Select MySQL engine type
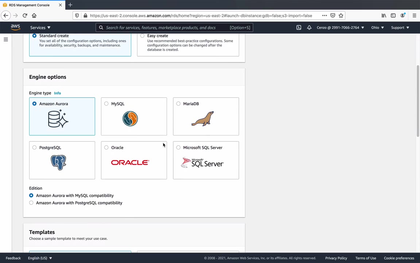 [106, 104]
